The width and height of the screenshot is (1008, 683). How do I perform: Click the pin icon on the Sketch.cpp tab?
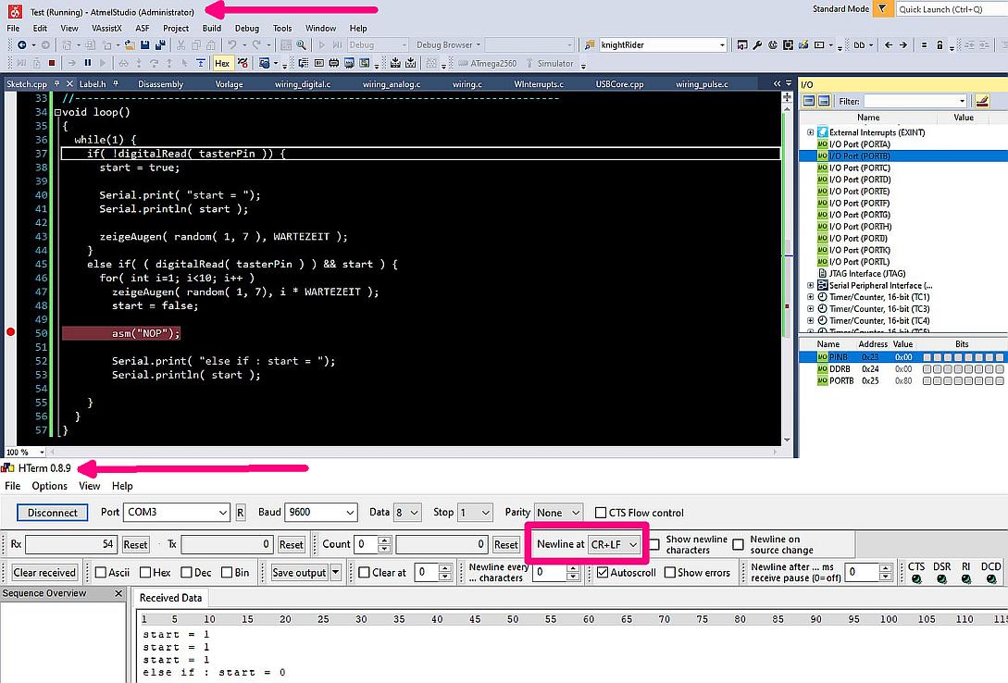point(57,83)
